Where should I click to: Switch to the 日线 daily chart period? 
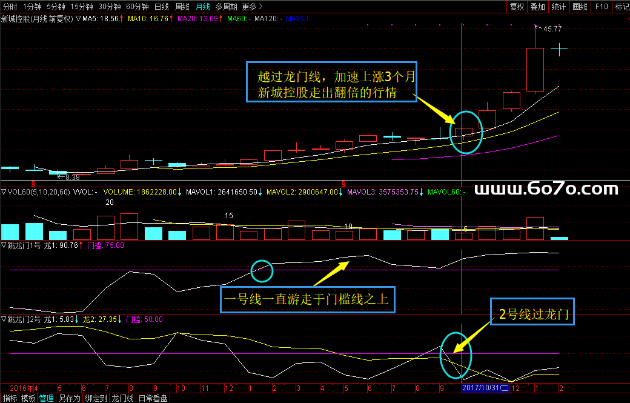tap(161, 7)
